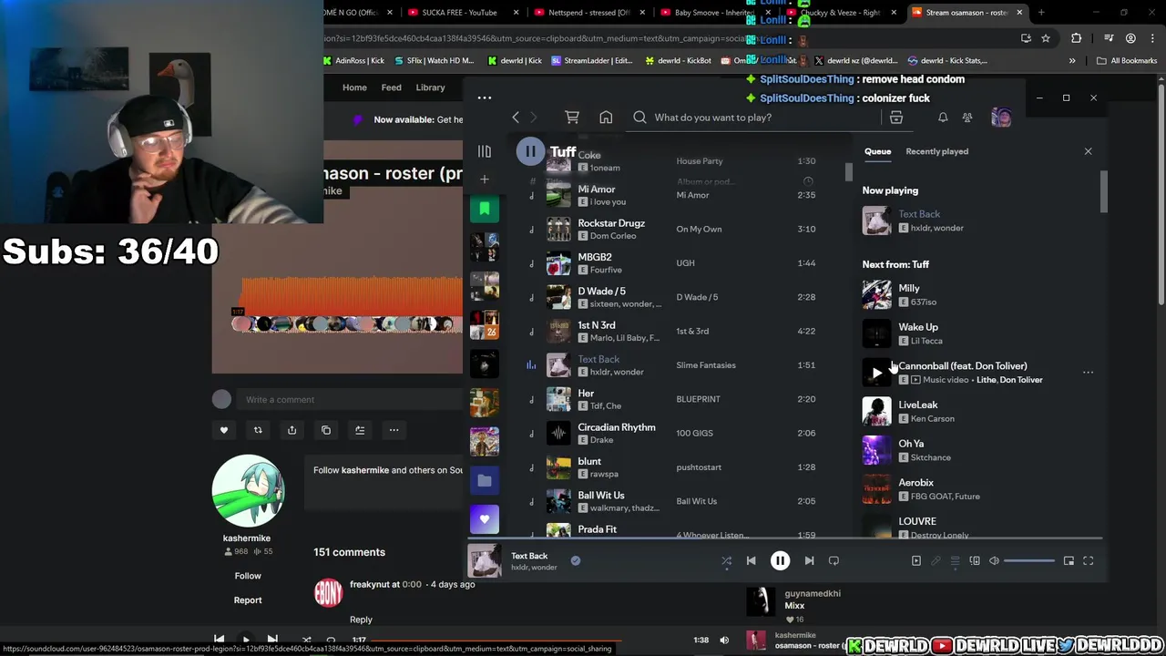Copy link of SoundCloud track
Viewport: 1166px width, 656px height.
326,430
